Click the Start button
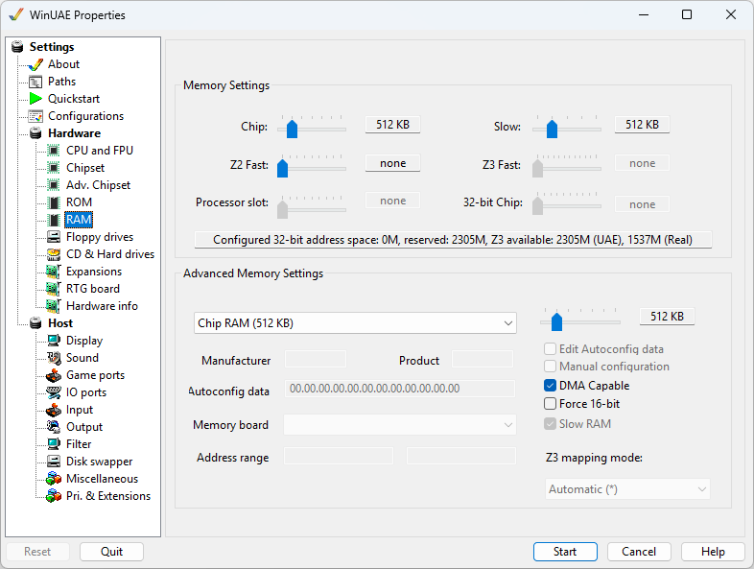 tap(565, 552)
